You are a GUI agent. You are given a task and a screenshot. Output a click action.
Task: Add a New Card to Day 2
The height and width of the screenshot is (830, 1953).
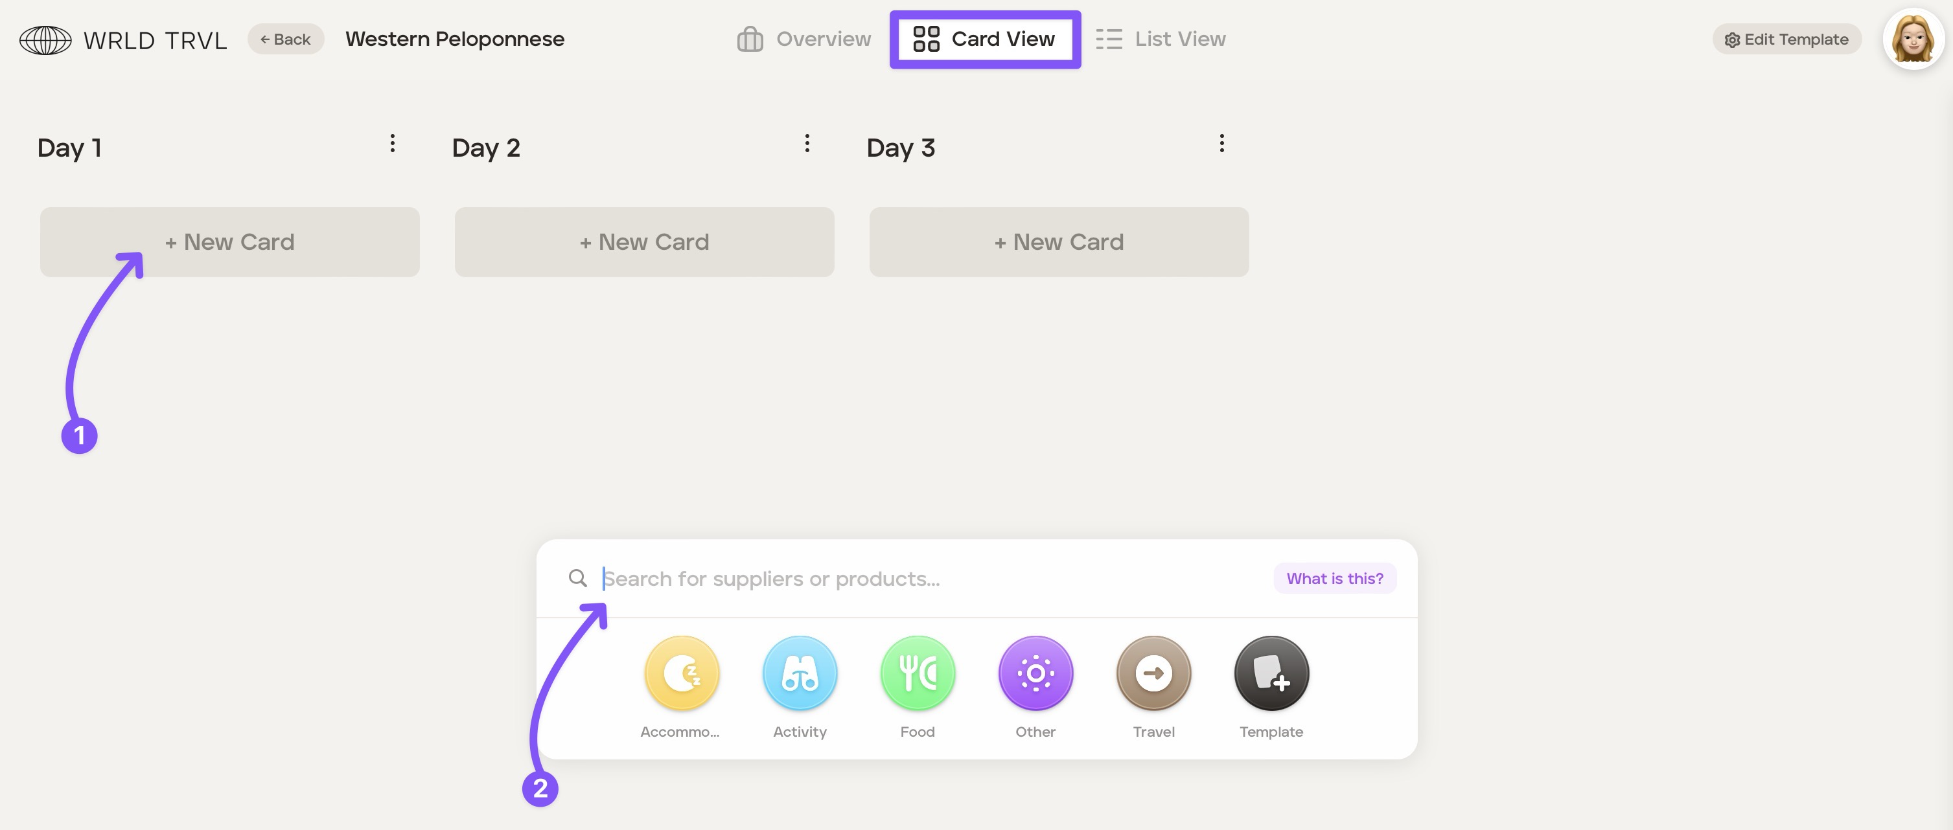643,241
